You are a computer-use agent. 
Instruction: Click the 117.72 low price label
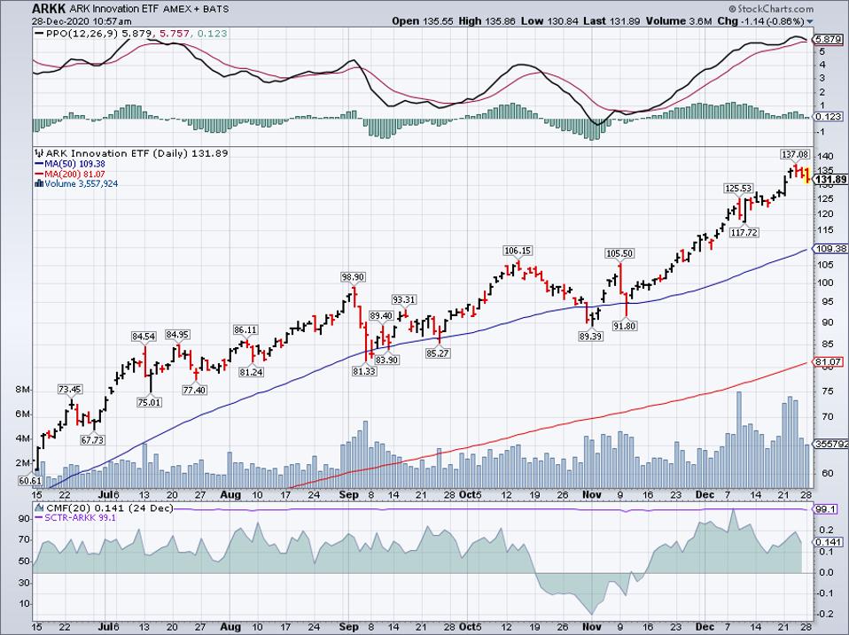[x=744, y=233]
